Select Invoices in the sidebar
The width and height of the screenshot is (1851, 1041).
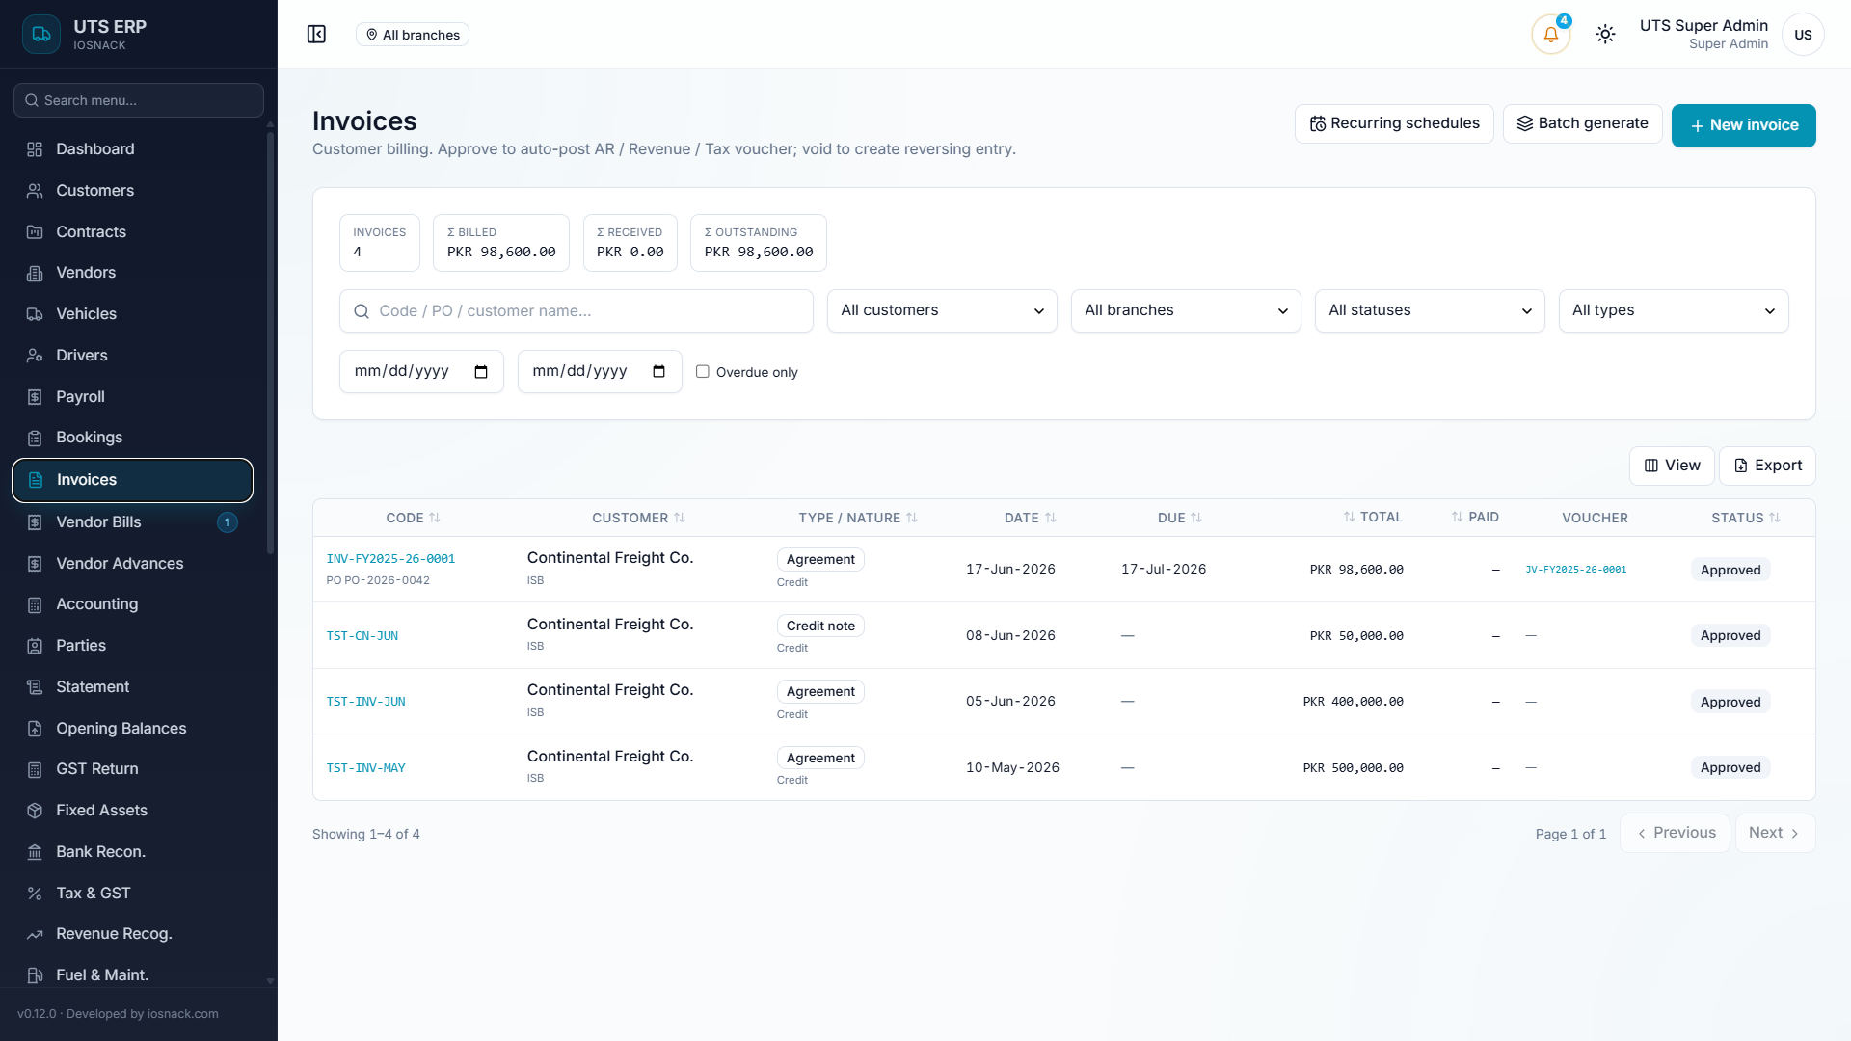(x=132, y=480)
